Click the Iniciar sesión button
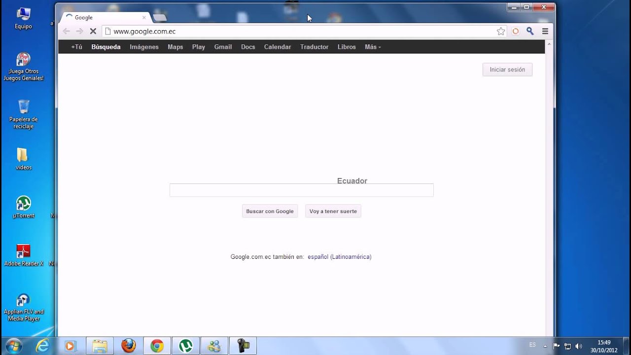This screenshot has width=631, height=355. 507,70
